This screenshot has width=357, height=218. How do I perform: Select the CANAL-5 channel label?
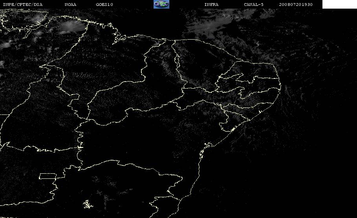click(254, 4)
